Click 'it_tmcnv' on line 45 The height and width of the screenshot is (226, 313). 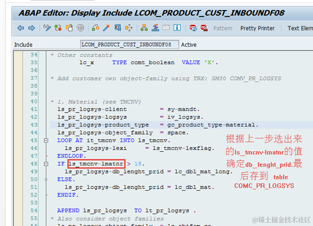click(101, 141)
